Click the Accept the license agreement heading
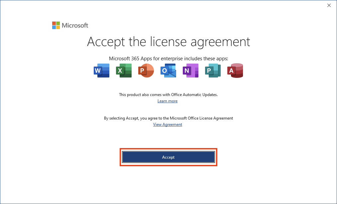 coord(168,42)
